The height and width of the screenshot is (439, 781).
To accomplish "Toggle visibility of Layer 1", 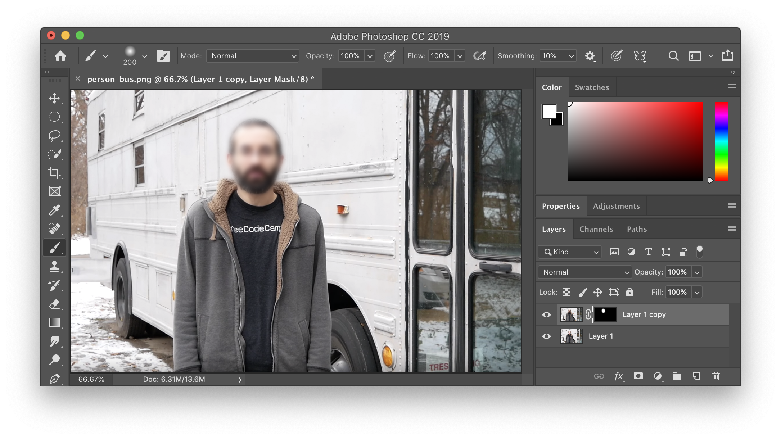I will coord(547,336).
